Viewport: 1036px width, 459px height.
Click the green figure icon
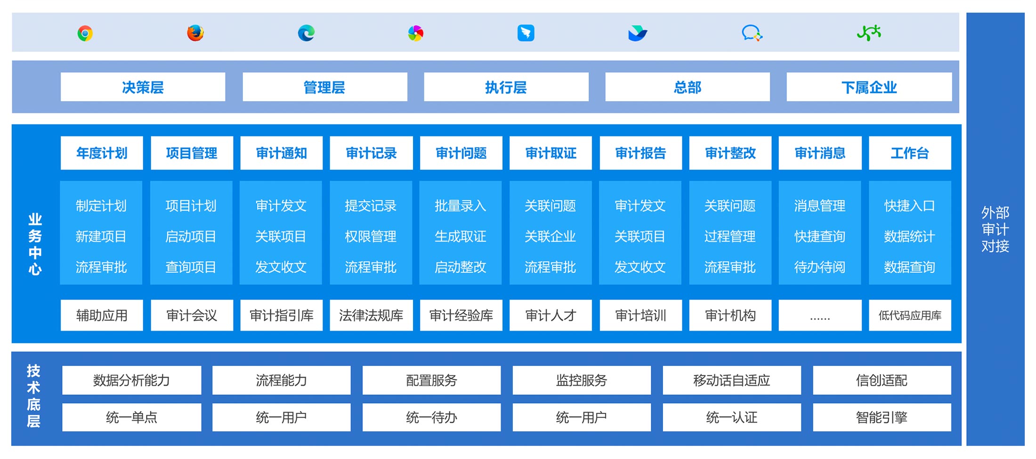869,33
